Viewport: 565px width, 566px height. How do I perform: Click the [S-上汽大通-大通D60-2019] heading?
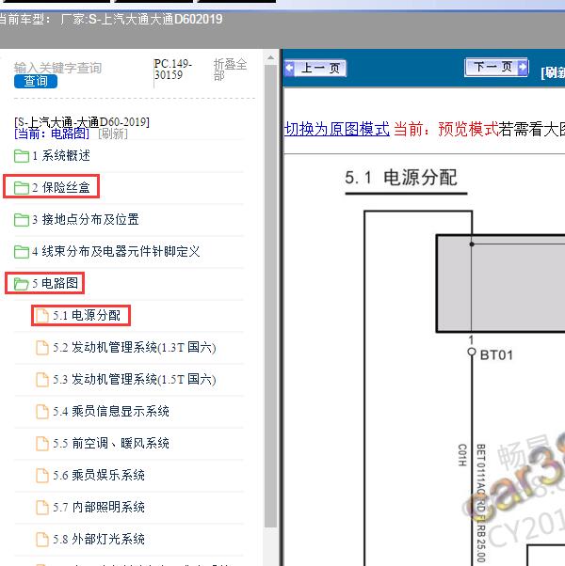[82, 122]
